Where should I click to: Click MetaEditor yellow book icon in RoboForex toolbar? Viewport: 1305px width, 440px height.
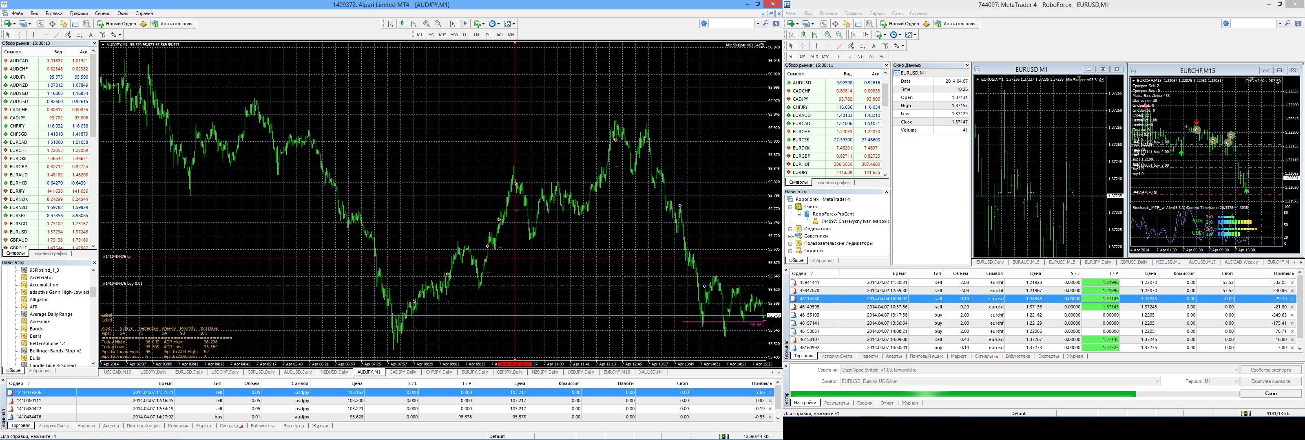927,24
